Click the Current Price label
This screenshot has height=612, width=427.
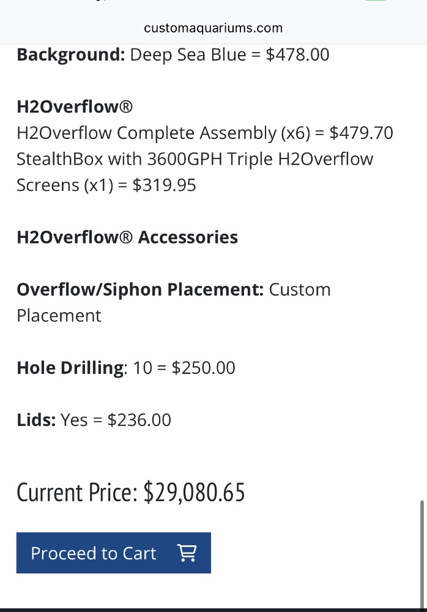click(77, 493)
